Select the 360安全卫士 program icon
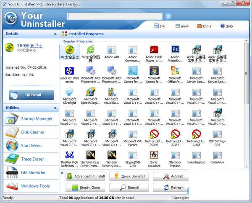 pyautogui.click(x=69, y=50)
